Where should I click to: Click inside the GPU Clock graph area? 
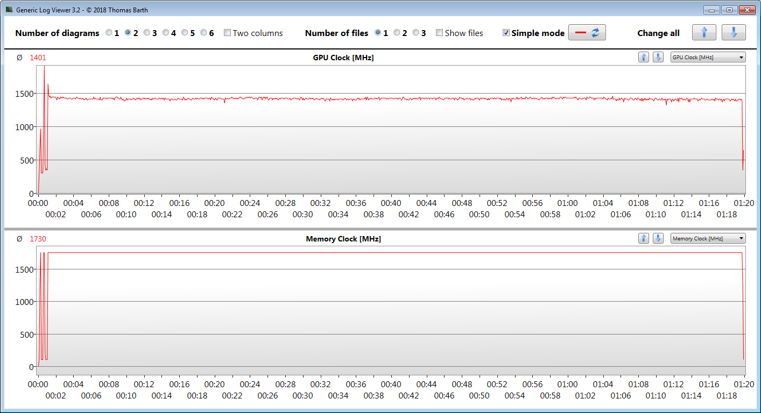(x=391, y=130)
